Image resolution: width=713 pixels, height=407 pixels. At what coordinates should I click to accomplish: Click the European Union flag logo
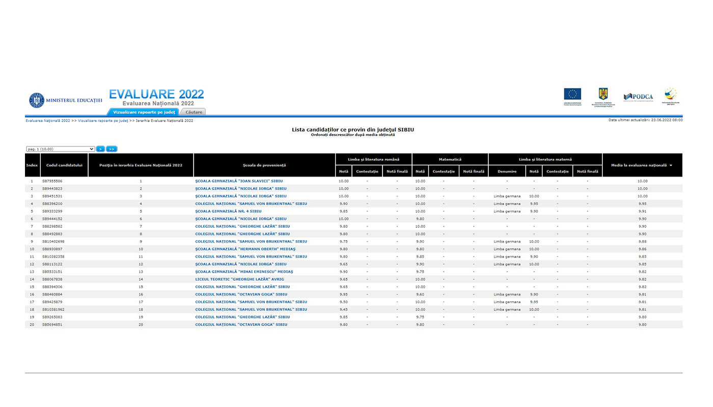pos(572,94)
